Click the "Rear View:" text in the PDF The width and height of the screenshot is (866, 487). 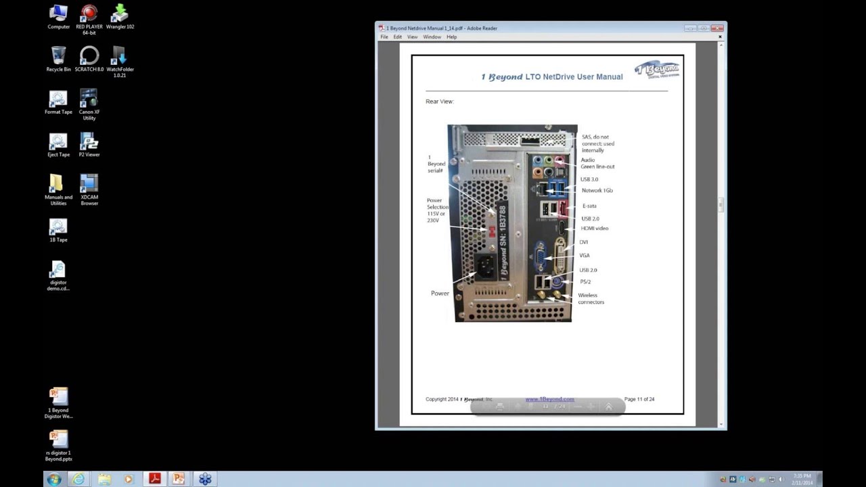[440, 101]
